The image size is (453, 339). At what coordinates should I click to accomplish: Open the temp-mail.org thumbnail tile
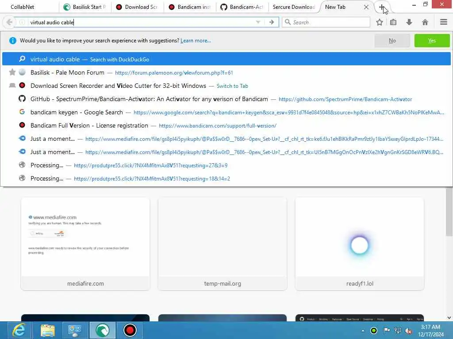[x=223, y=244]
